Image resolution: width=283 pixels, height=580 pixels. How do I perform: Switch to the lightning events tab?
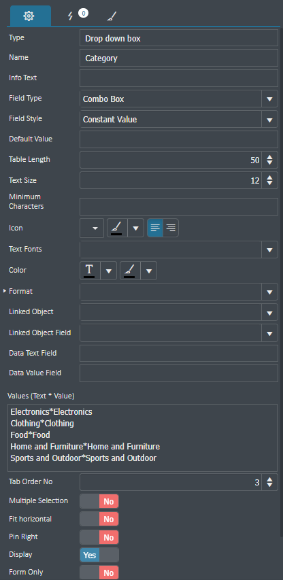[x=71, y=16]
